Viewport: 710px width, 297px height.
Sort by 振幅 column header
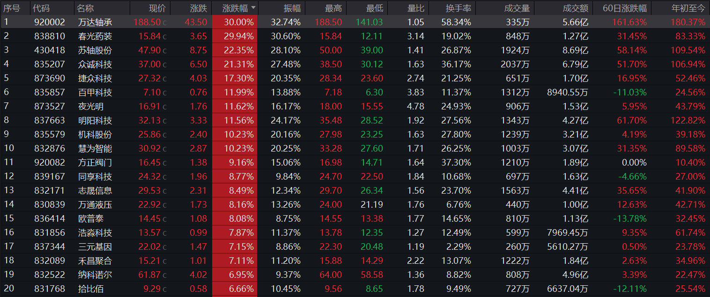[x=292, y=8]
